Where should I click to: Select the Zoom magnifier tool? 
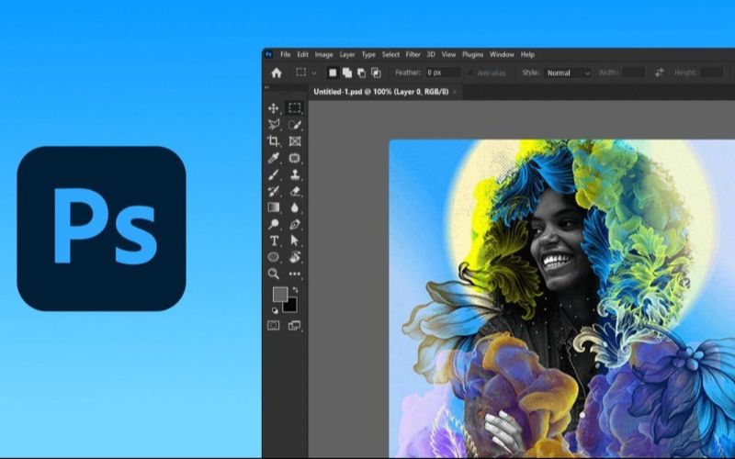coord(274,274)
